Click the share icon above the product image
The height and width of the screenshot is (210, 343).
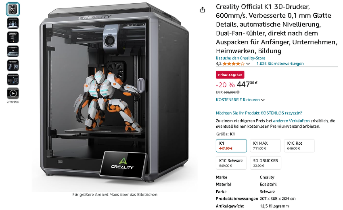coord(203,10)
